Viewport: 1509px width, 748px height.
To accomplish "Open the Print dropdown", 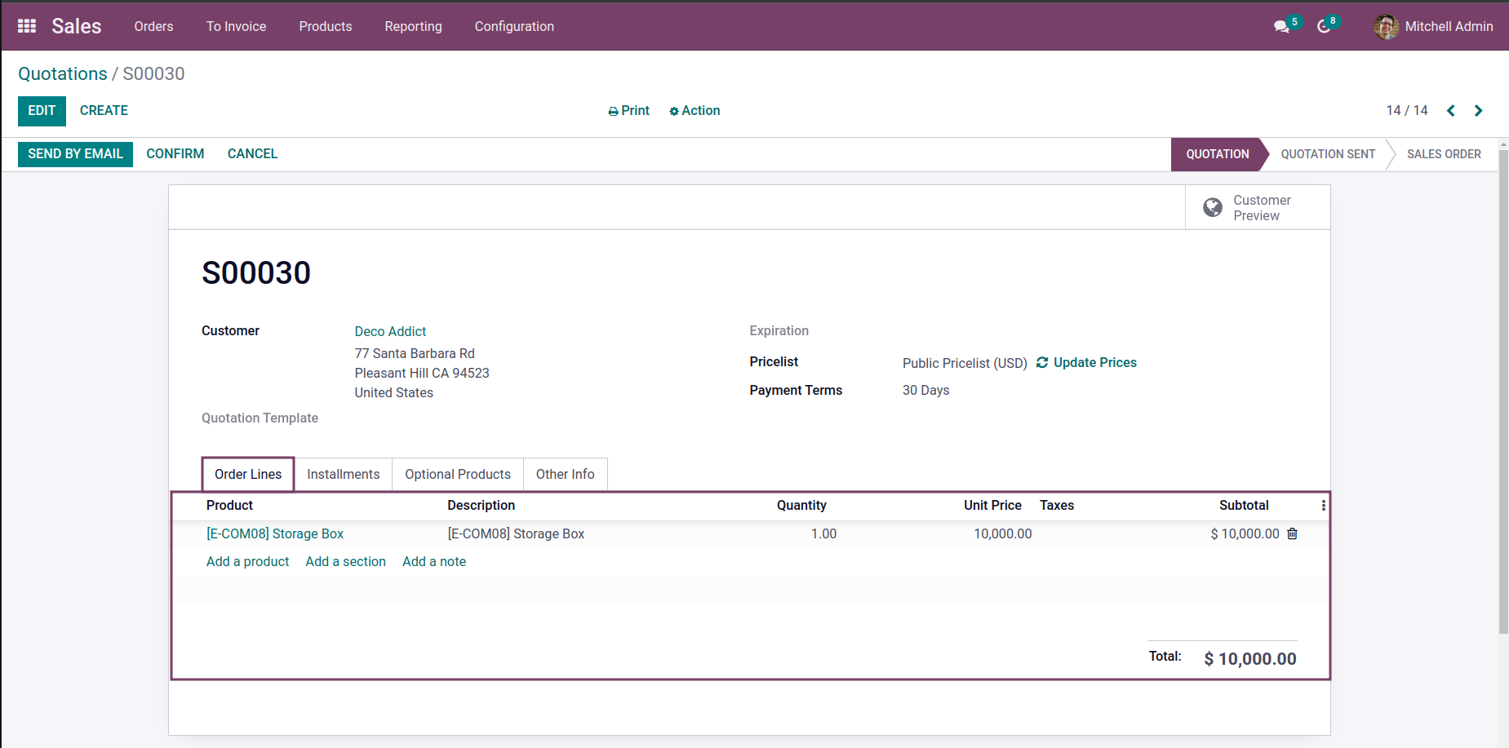I will (x=628, y=111).
